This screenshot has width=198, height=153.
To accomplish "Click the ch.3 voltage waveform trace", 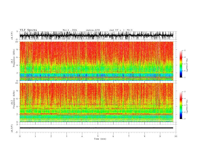I will (96, 128).
